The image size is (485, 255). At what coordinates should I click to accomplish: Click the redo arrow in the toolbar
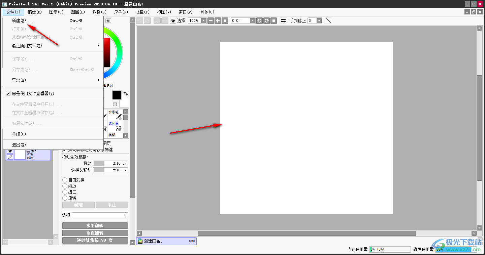coord(147,20)
